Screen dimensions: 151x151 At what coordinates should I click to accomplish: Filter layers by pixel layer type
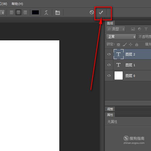pyautogui.click(x=133, y=29)
